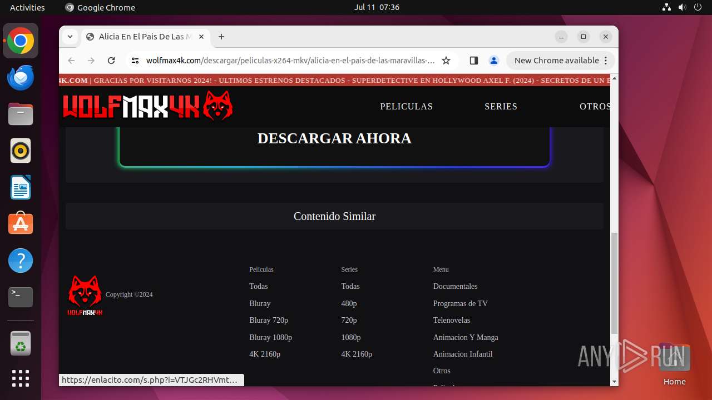Open volume indicator in top bar
The width and height of the screenshot is (712, 400).
(683, 7)
